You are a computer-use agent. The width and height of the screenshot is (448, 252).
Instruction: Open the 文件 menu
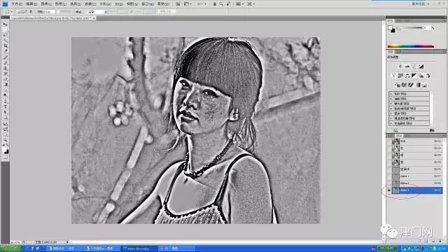(x=17, y=4)
